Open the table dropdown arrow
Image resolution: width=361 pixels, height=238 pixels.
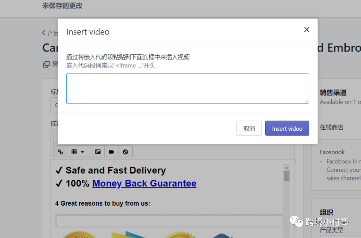click(82, 152)
